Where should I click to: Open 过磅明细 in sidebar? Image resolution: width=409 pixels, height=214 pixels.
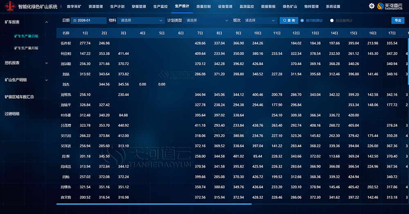point(12,114)
